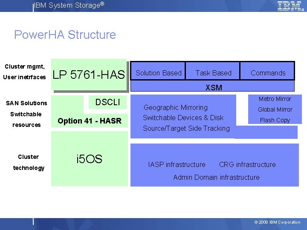
Task: Click the 2008 IBM Corporation copyright text
Action: click(277, 222)
